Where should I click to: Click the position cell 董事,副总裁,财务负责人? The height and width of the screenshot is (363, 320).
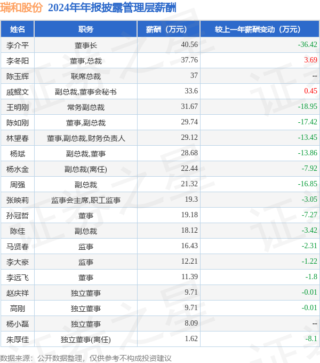click(86, 138)
